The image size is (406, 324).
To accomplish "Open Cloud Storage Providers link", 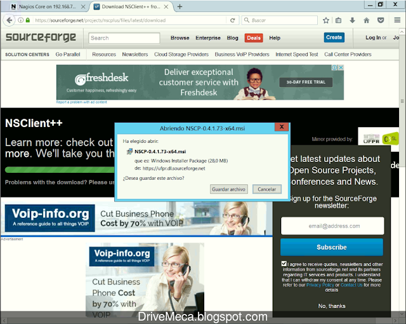I will click(181, 55).
